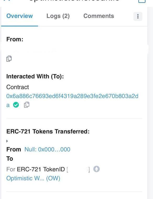
Task: Click the Interacted With (To) label
Action: point(35,76)
